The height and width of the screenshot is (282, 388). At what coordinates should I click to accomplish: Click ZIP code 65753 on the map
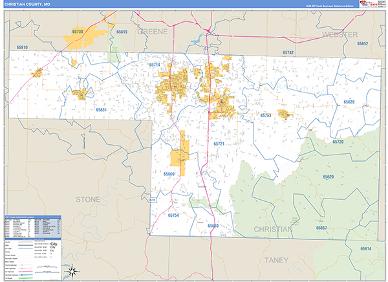tap(266, 115)
